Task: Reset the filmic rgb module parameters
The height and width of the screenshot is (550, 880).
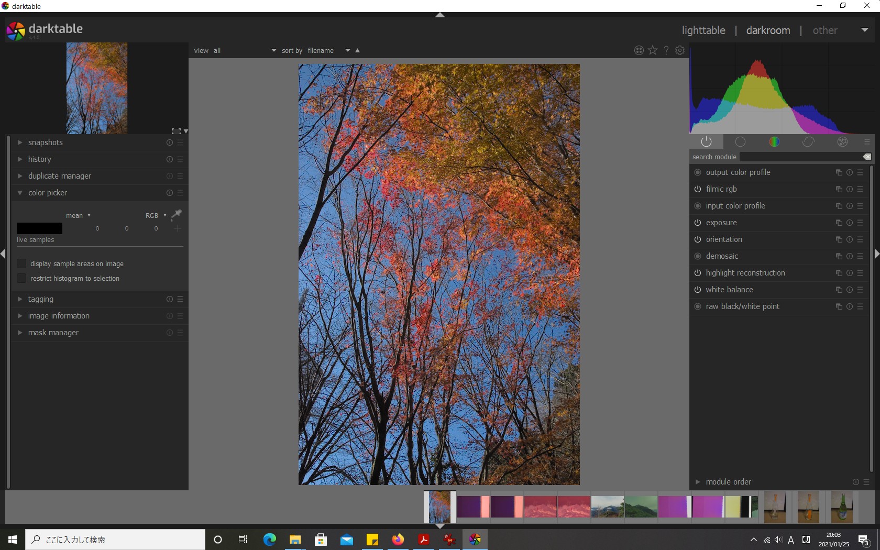Action: (x=850, y=189)
